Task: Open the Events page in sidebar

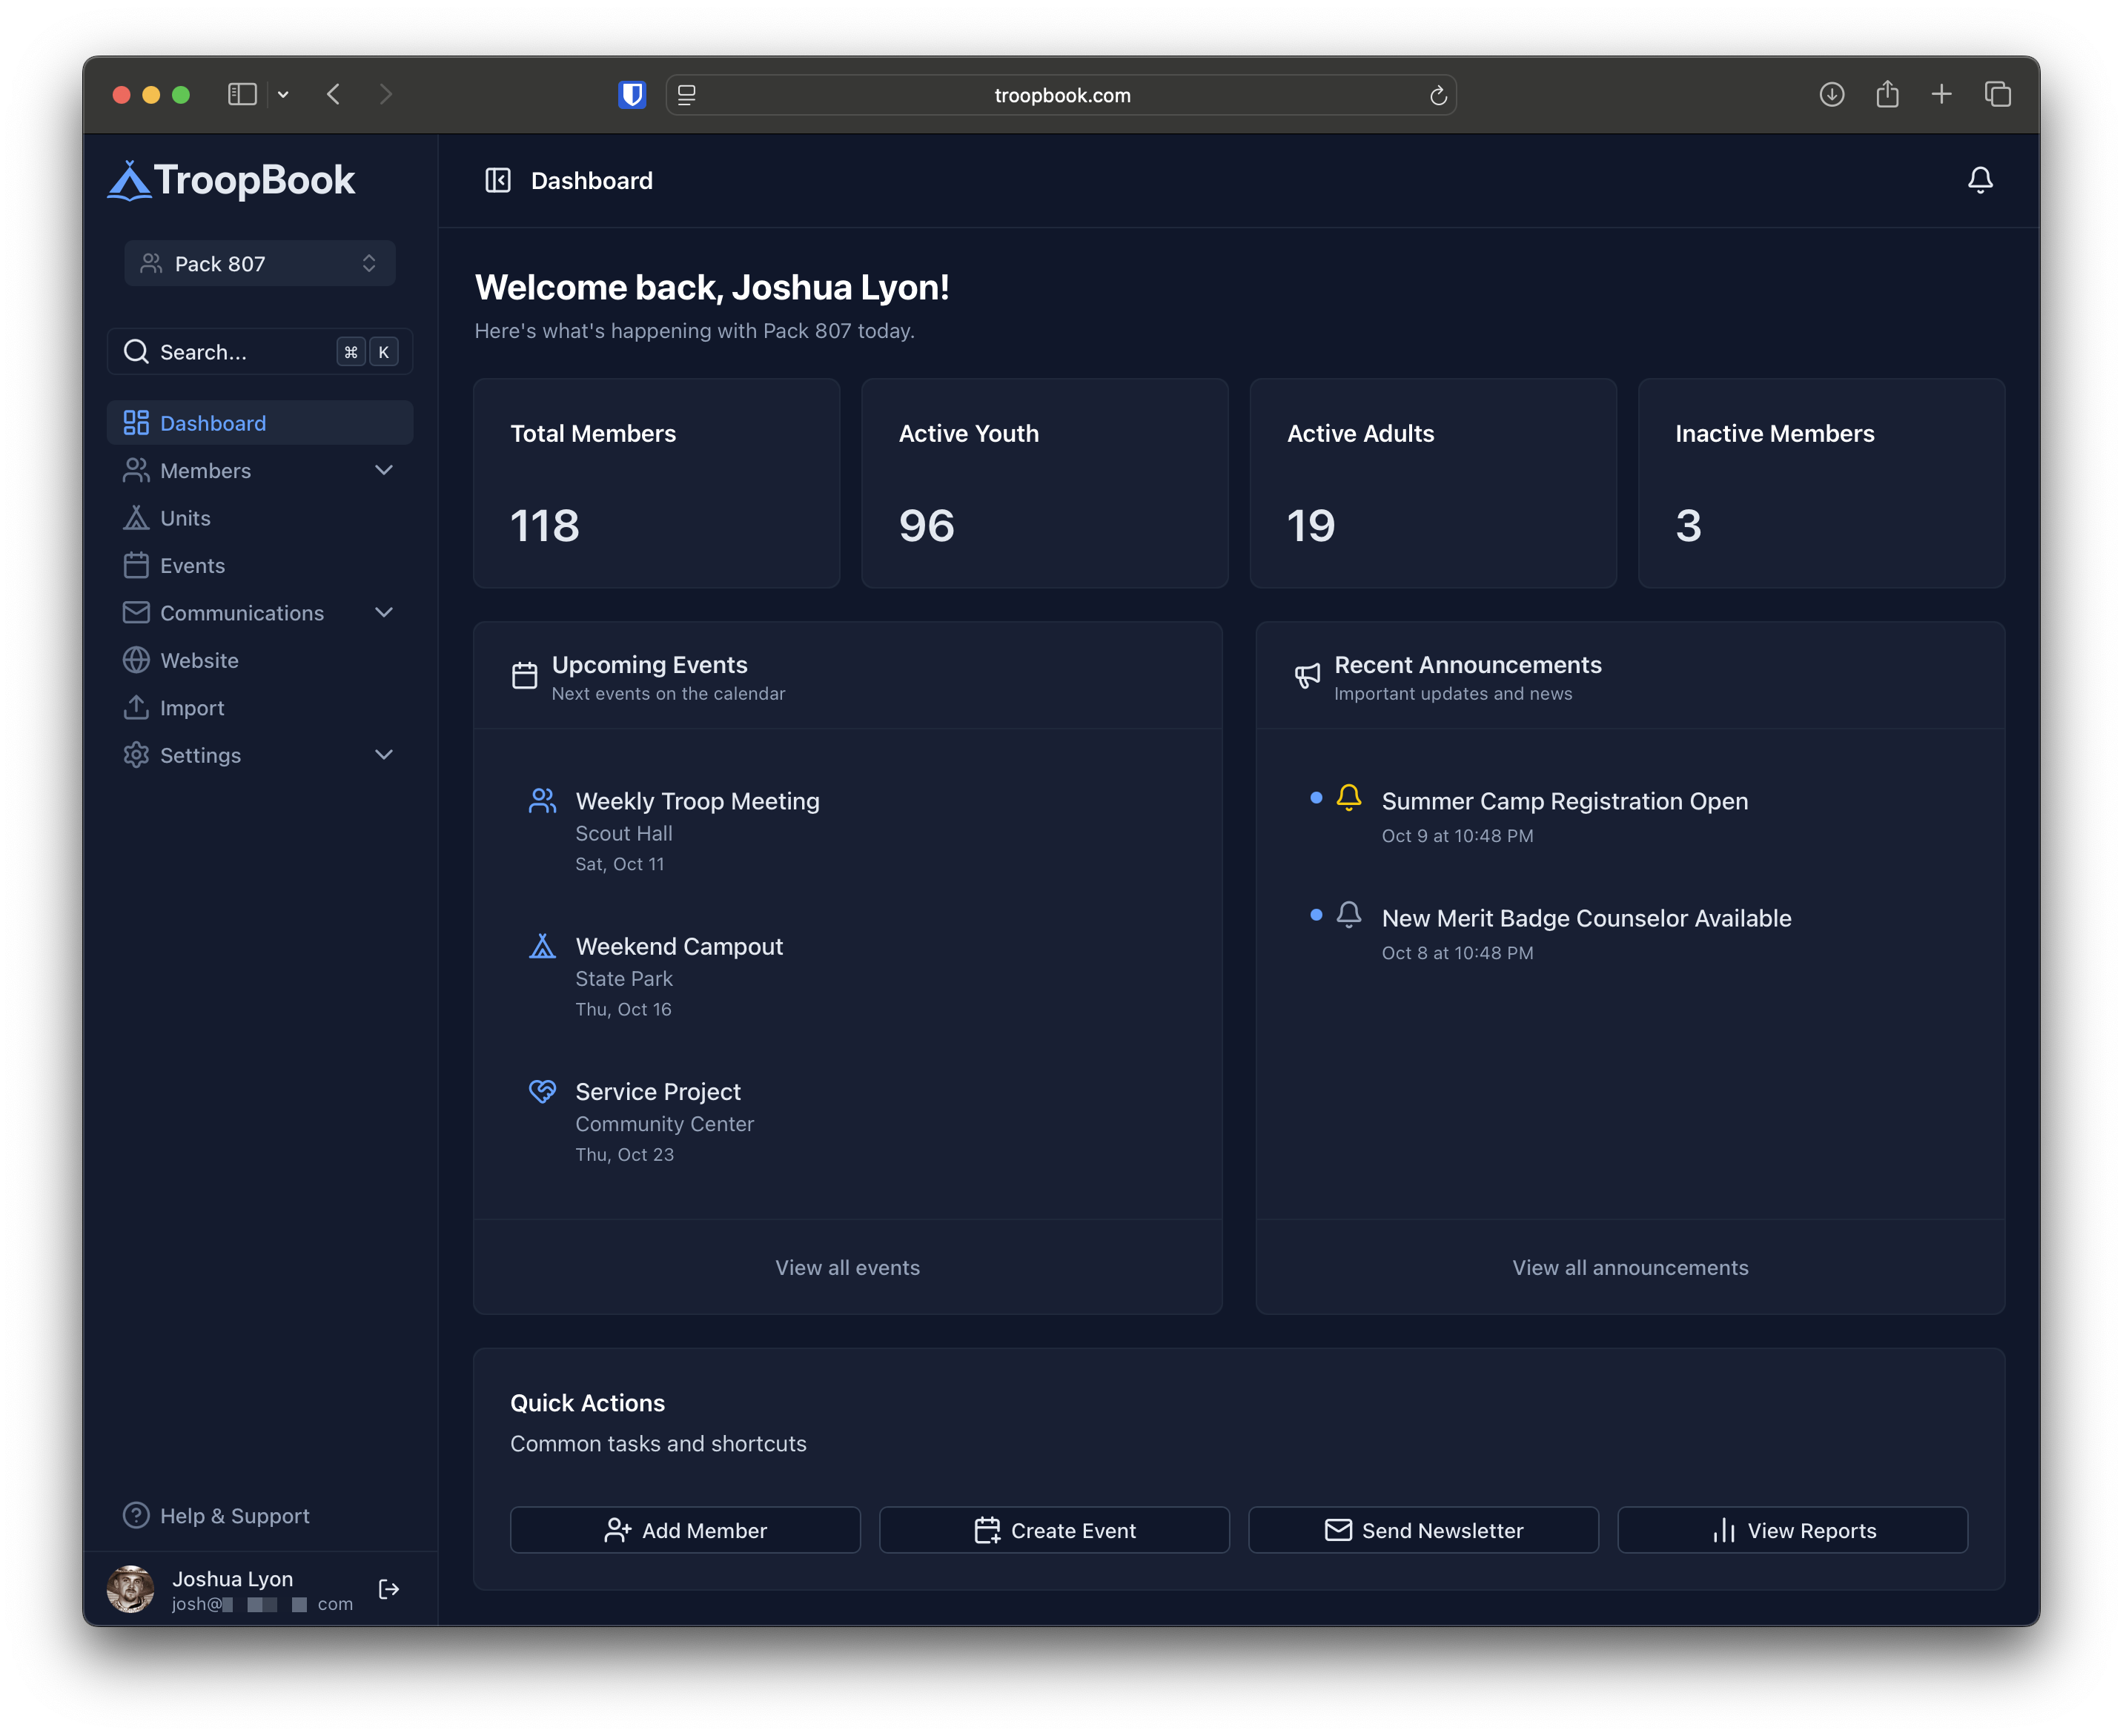Action: pos(192,565)
